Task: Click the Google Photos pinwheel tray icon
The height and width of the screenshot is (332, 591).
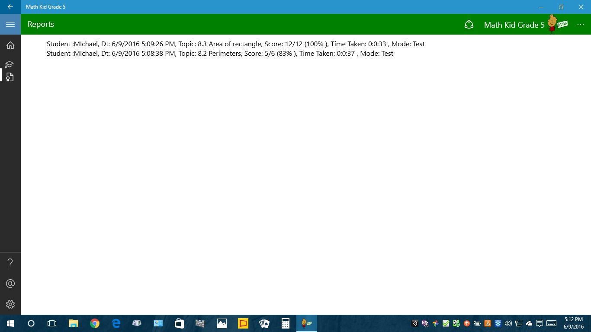Action: pos(436,323)
